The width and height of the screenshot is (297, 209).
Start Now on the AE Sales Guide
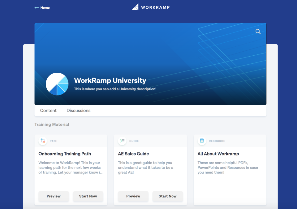point(168,196)
